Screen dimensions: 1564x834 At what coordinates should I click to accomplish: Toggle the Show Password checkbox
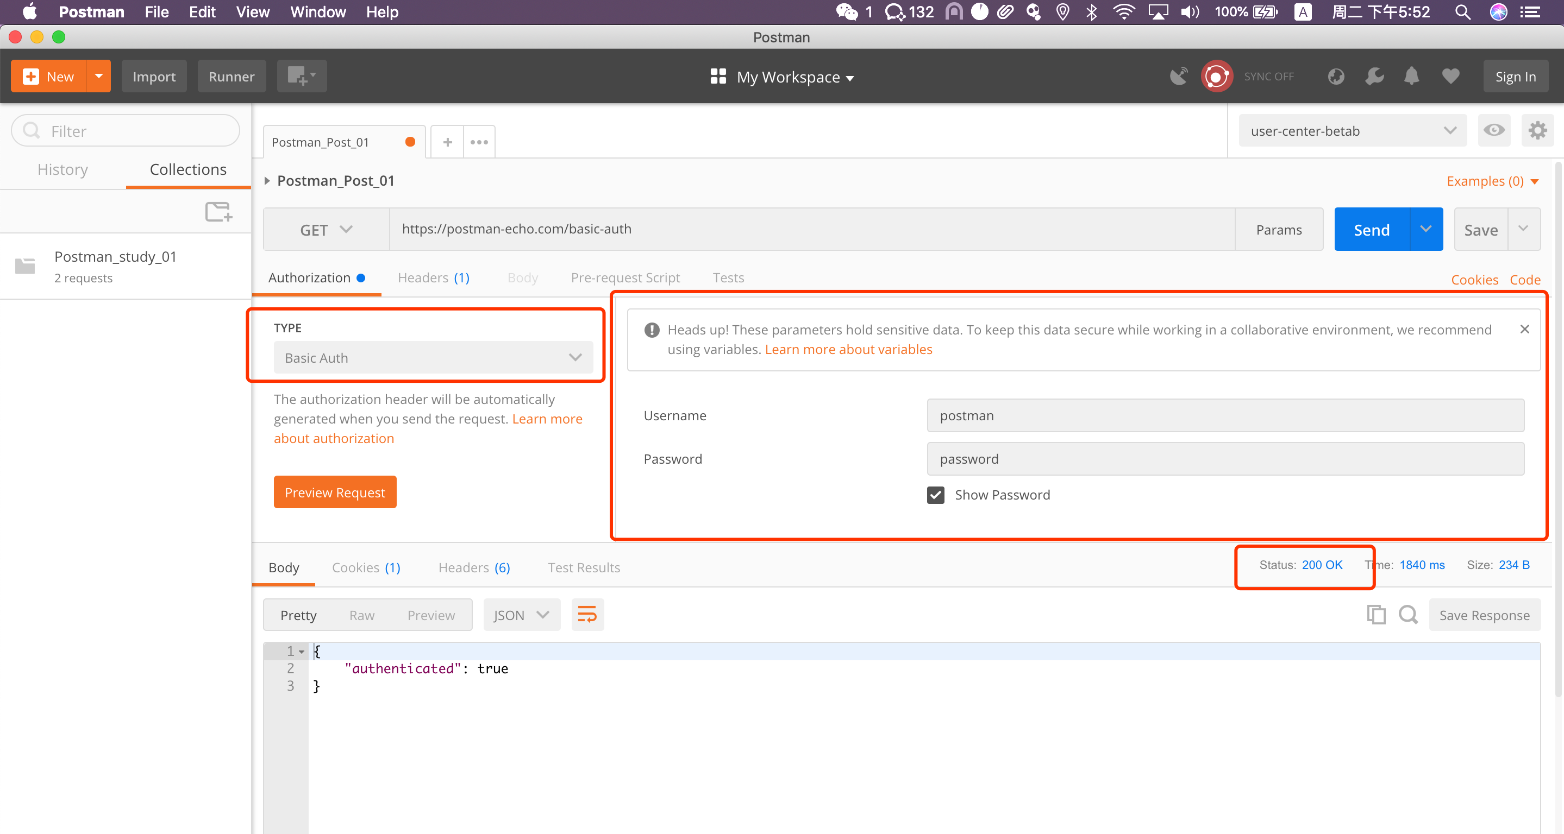coord(936,495)
